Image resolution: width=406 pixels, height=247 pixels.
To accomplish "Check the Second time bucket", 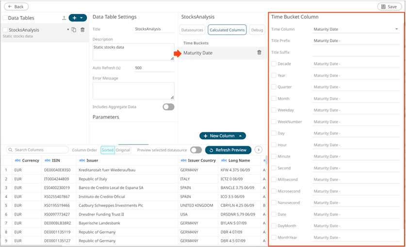I will 274,168.
